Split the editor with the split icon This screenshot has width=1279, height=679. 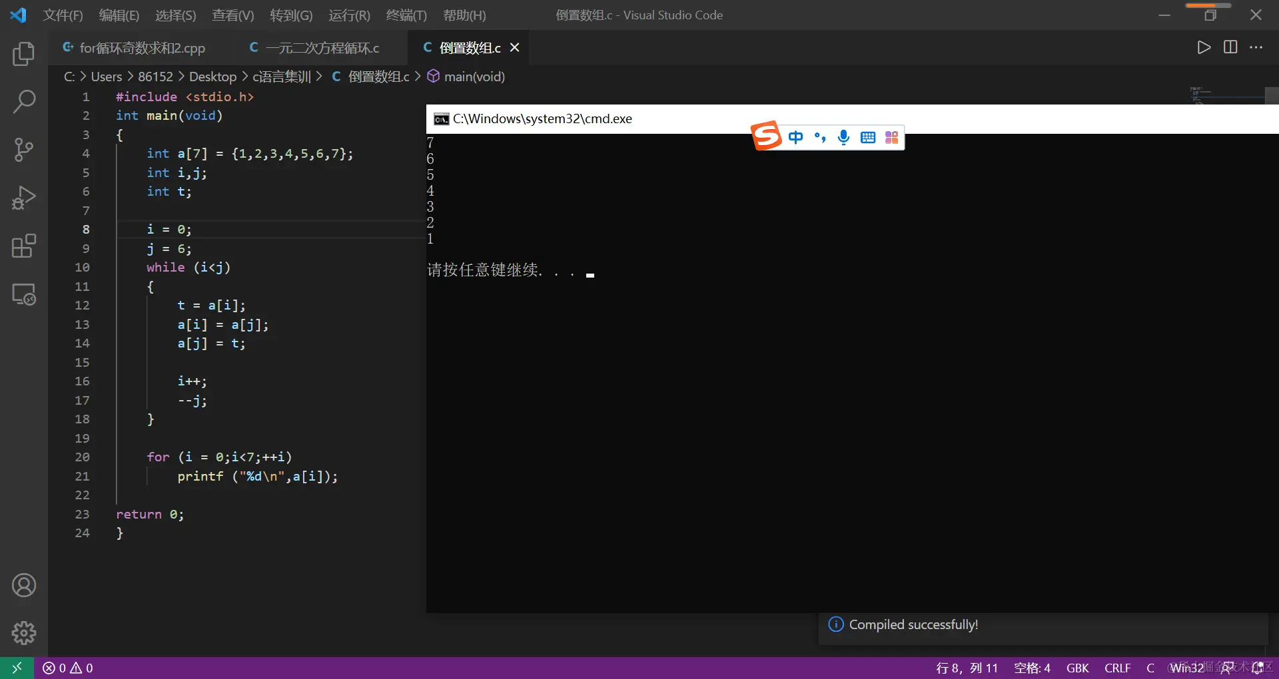(x=1230, y=47)
